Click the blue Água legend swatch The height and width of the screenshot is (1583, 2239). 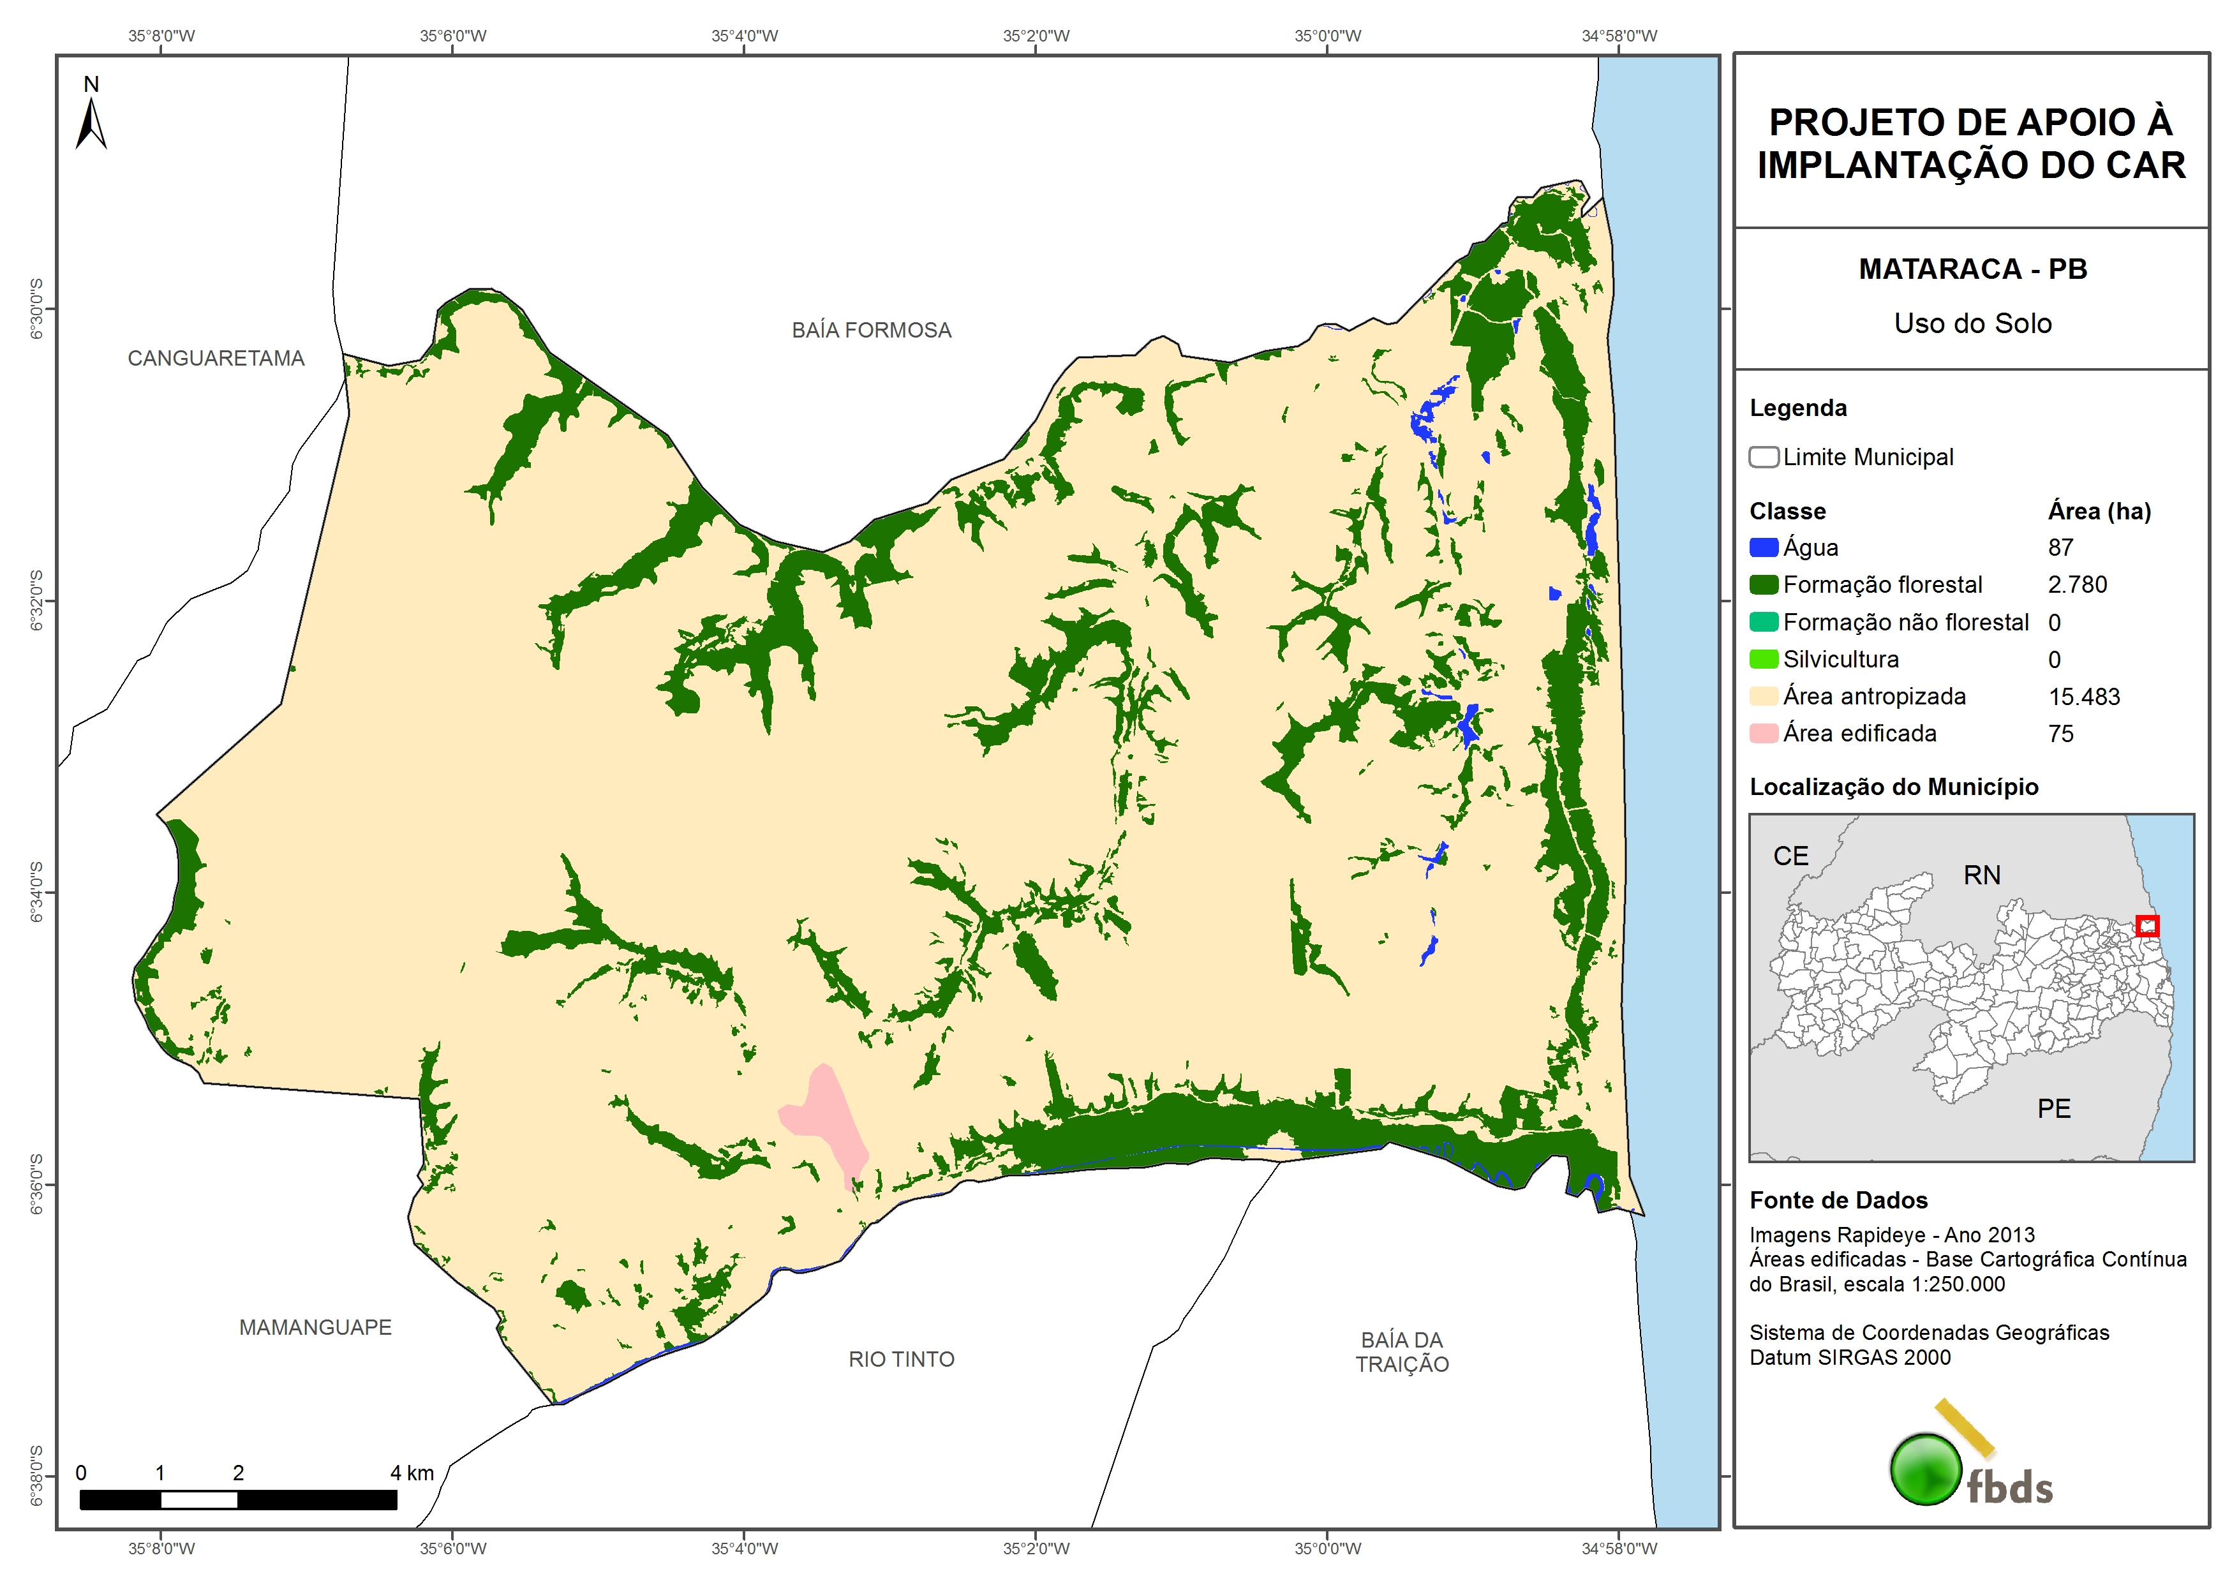(x=1763, y=547)
